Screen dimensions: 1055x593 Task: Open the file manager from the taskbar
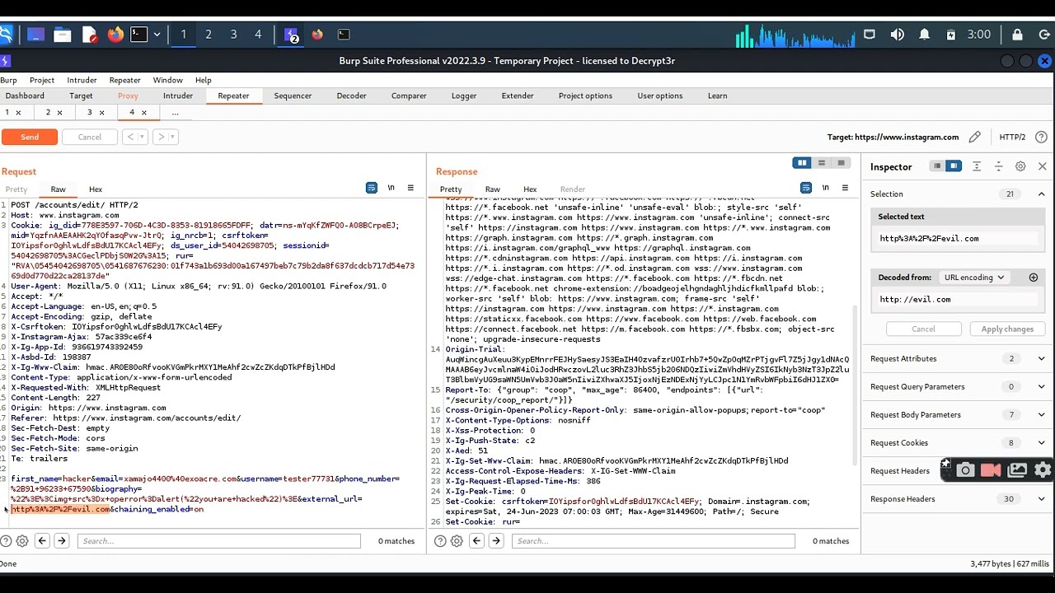[62, 35]
